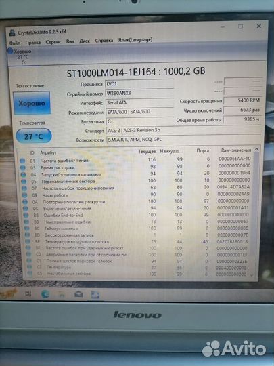Click the blue Хорошо health status button

click(x=31, y=103)
